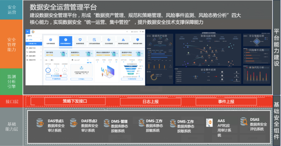281x146 pixels.
Task: Click the warning triangle workflow step icon
Action: pyautogui.click(x=123, y=40)
